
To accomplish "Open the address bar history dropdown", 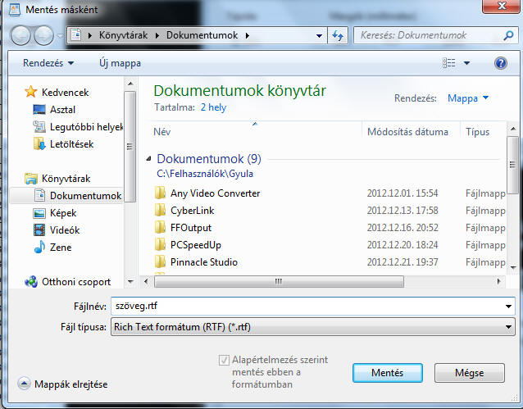I will pos(319,35).
